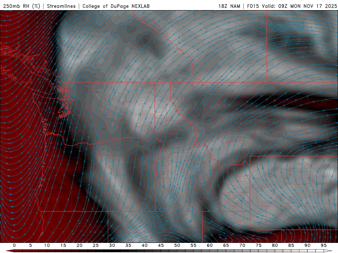Click the dark red left-end arrow of colorbar

(10, 250)
